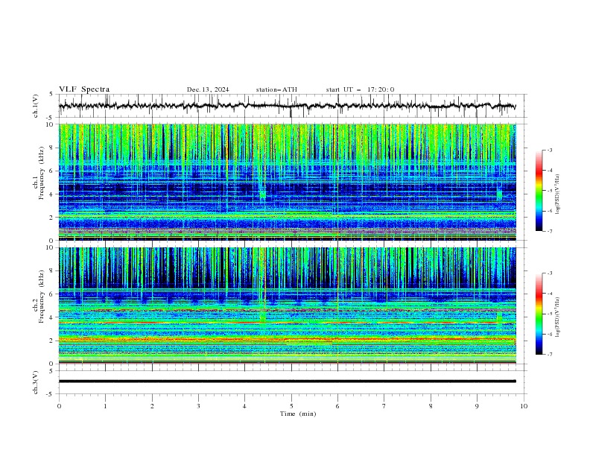This screenshot has width=590, height=456.
Task: Click time axis tick label '5'
Action: [291, 406]
